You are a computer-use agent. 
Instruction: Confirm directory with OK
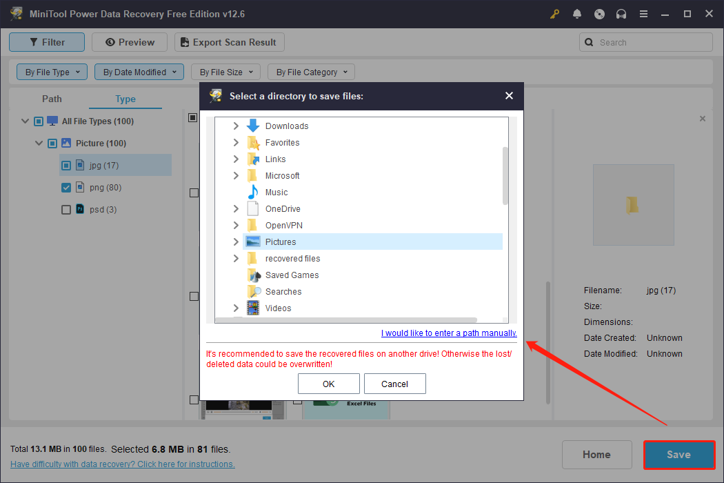point(328,384)
